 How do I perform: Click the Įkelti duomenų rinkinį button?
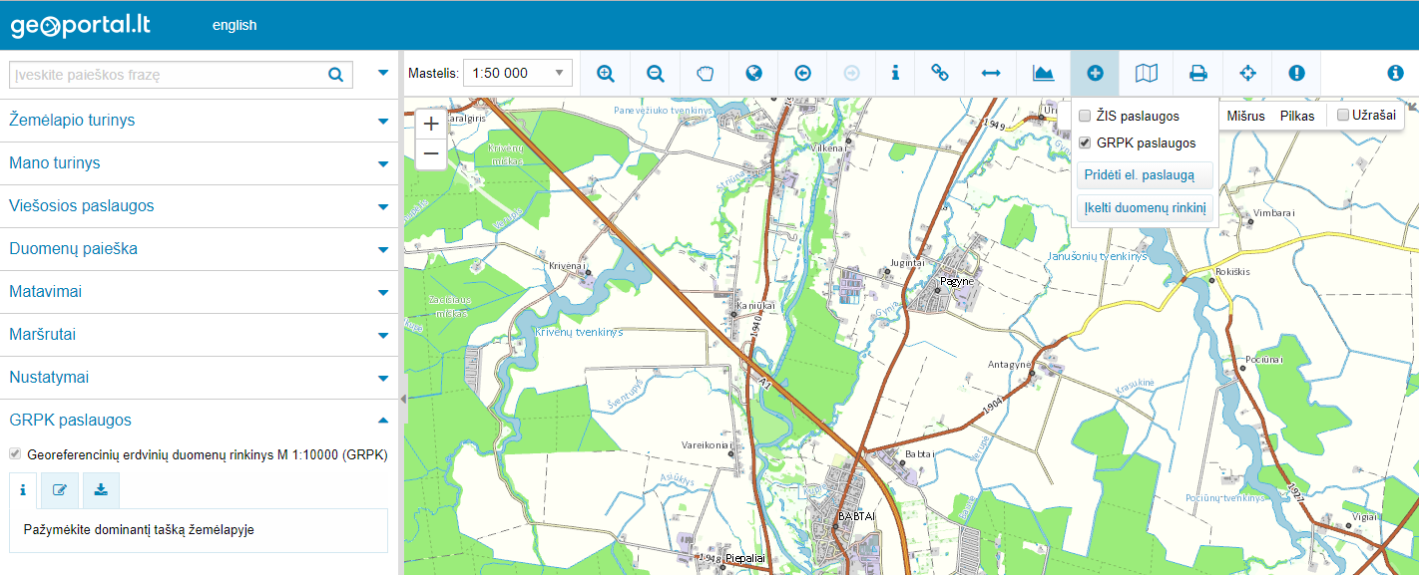(x=1144, y=208)
